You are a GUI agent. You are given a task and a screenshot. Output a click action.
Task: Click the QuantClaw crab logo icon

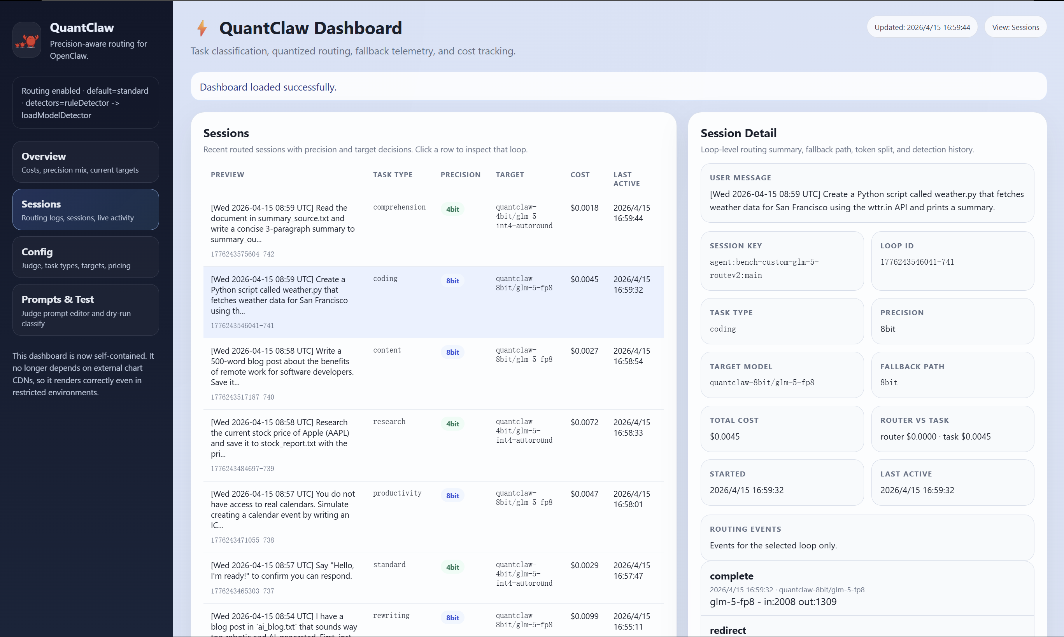(x=26, y=40)
